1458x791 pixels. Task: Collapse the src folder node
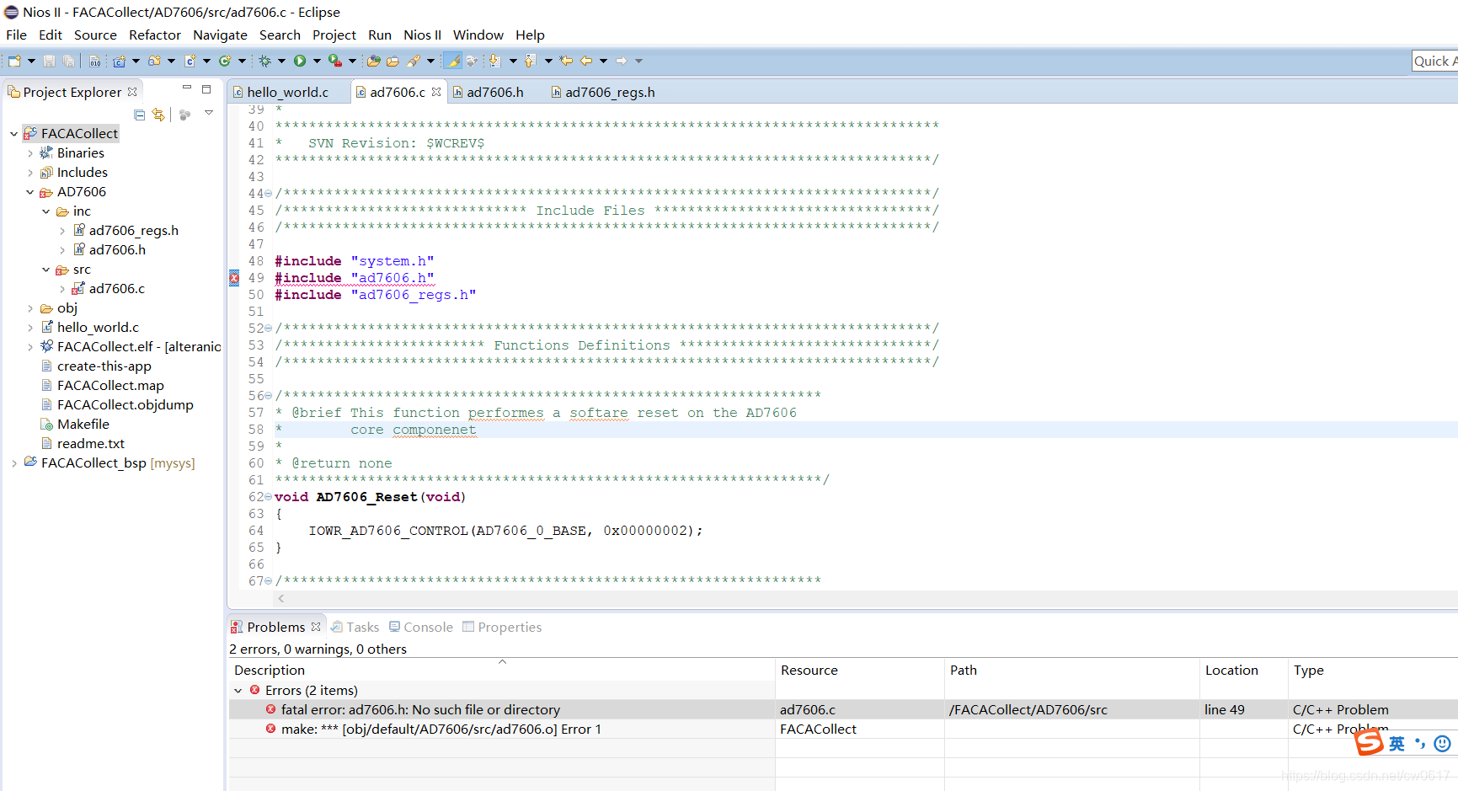pyautogui.click(x=46, y=270)
